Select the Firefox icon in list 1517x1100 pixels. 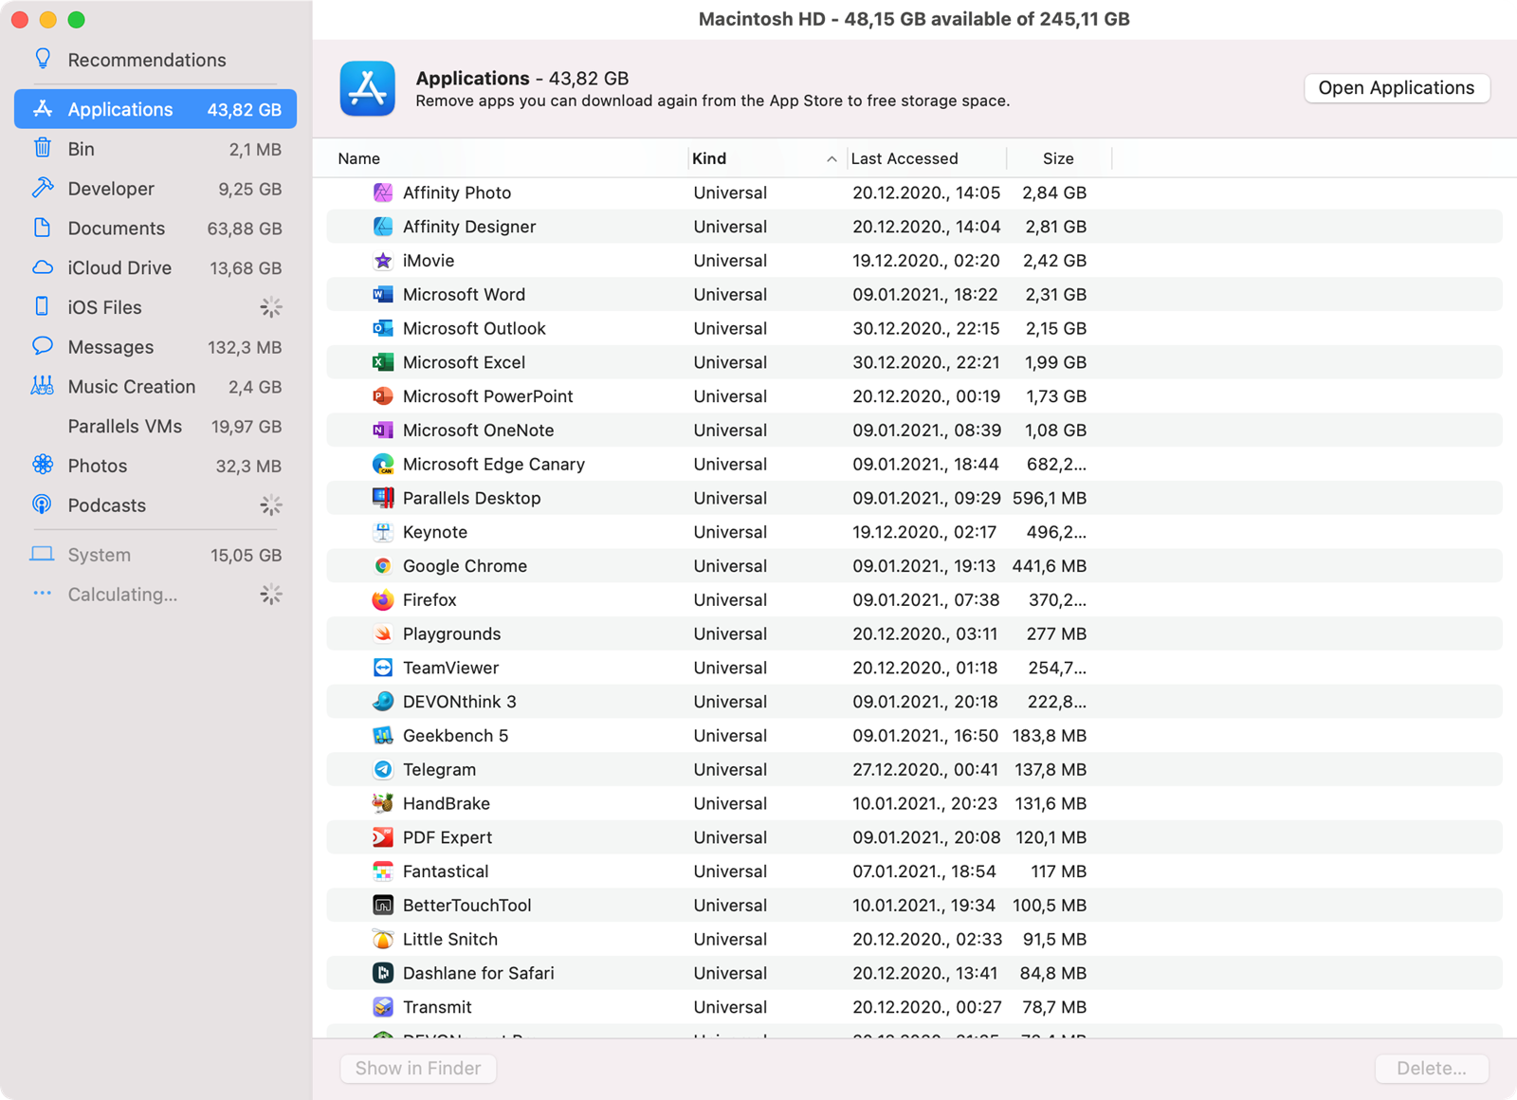tap(383, 600)
